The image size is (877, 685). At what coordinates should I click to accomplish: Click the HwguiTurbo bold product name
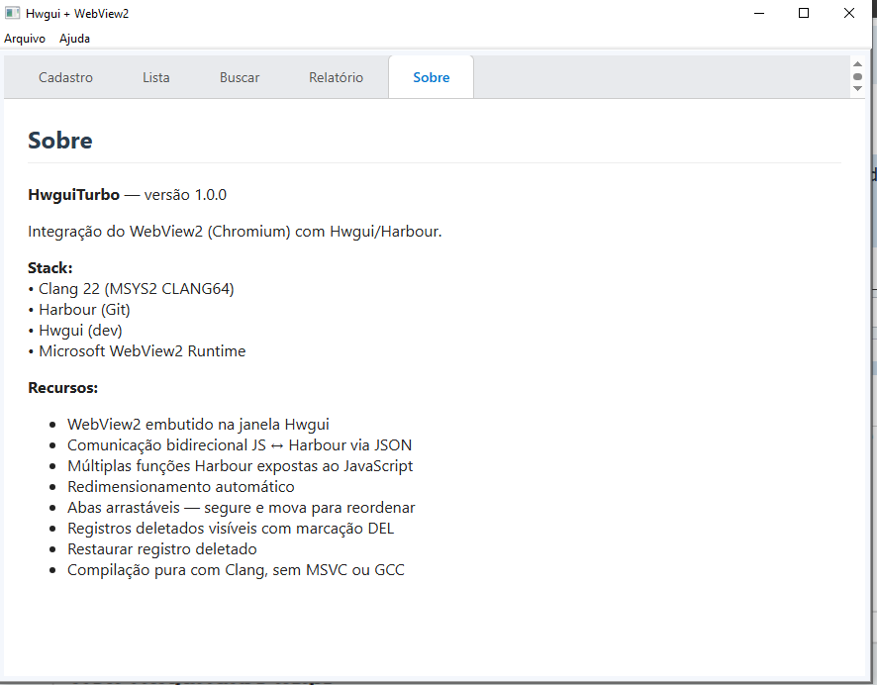(74, 195)
